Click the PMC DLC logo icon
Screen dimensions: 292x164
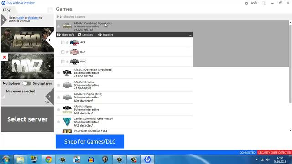[74, 61]
